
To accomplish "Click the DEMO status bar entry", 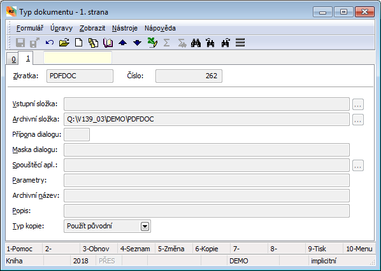I will point(254,261).
